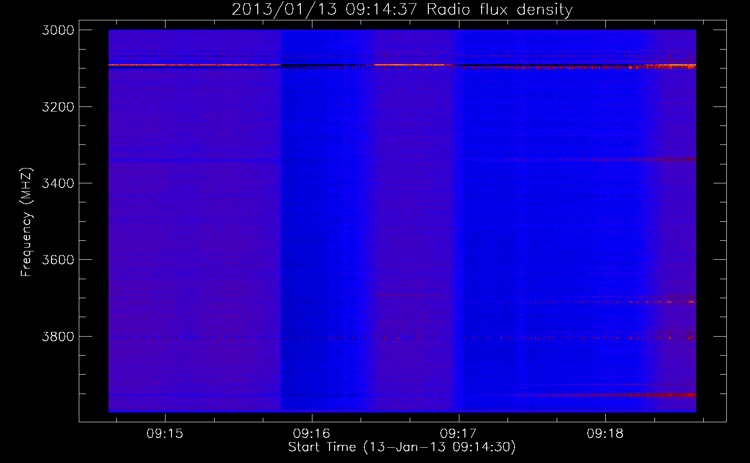Click the 'Start Time (13-Jan-13 09:14:30)' x-axis label
This screenshot has width=750, height=463.
402,447
